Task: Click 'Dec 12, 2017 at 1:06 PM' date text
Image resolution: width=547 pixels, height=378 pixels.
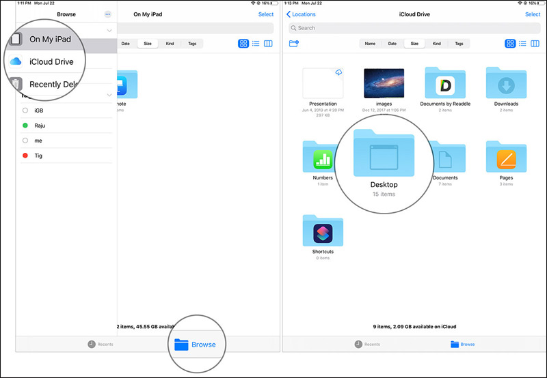Action: [384, 111]
